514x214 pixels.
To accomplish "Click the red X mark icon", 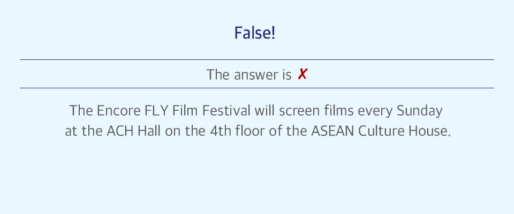I will point(303,74).
